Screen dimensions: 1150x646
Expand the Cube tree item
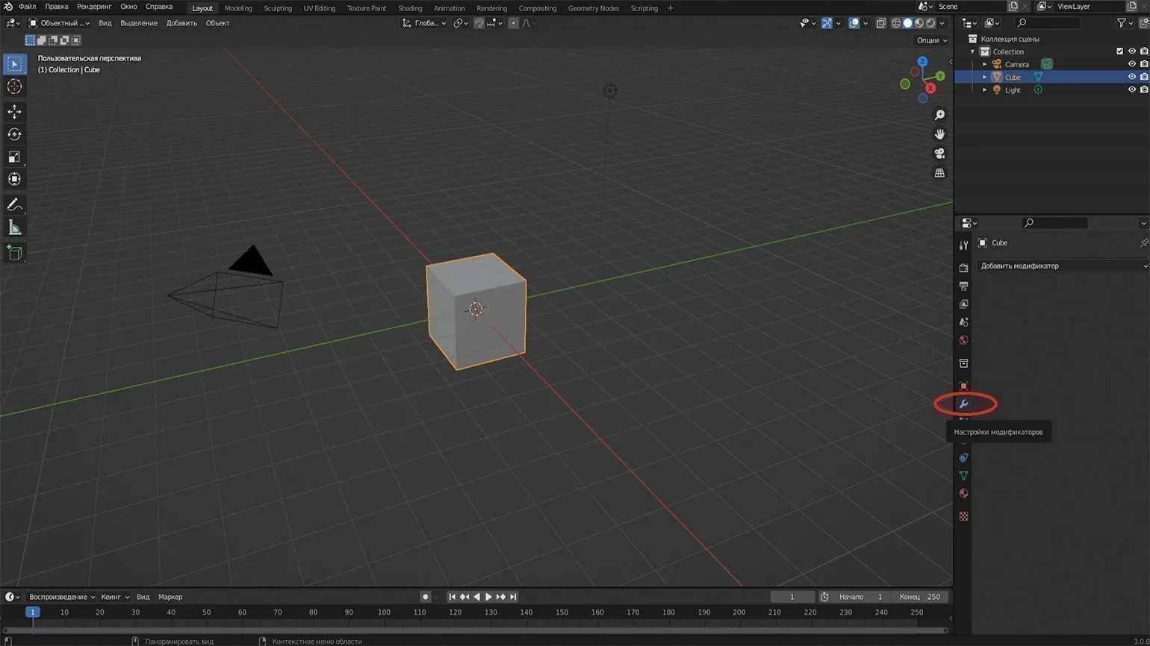tap(984, 77)
